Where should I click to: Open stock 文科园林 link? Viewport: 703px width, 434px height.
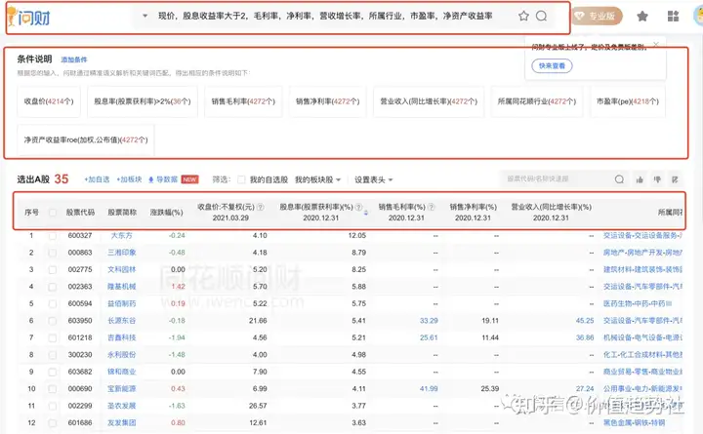point(121,269)
